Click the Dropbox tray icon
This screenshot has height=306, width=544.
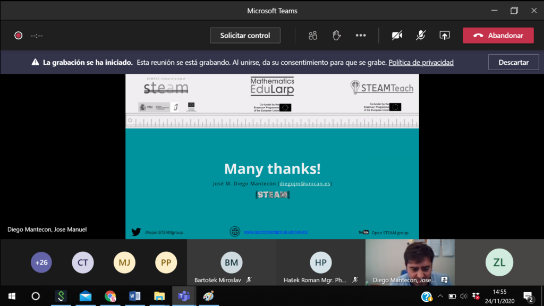tap(476, 296)
